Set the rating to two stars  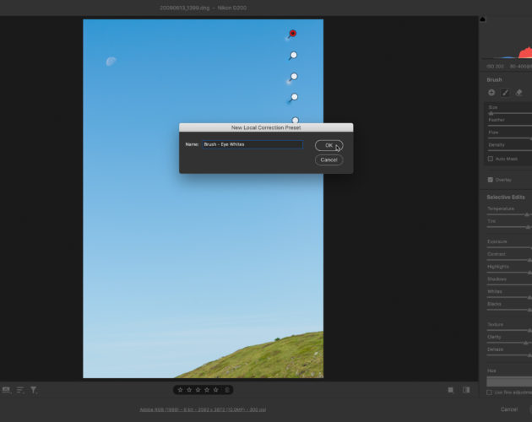pos(189,390)
